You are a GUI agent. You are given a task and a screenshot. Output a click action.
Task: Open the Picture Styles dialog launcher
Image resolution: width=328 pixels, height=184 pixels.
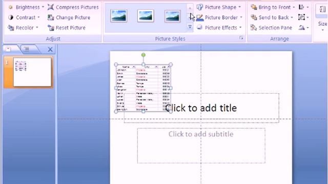pos(241,38)
